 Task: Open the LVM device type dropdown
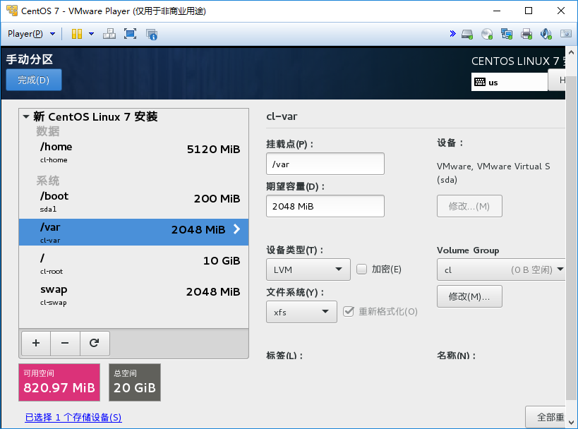[308, 270]
